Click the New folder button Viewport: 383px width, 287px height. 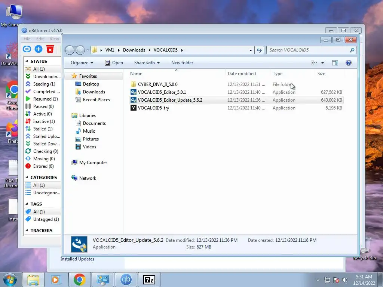182,63
